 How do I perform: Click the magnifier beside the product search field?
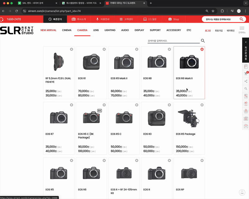(x=203, y=41)
